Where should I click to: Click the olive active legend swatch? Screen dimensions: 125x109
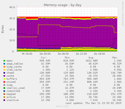pyautogui.click(x=4, y=97)
